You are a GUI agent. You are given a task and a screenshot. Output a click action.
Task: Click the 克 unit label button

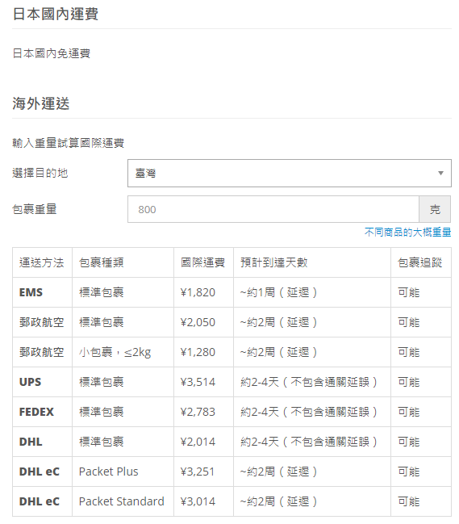pyautogui.click(x=435, y=209)
